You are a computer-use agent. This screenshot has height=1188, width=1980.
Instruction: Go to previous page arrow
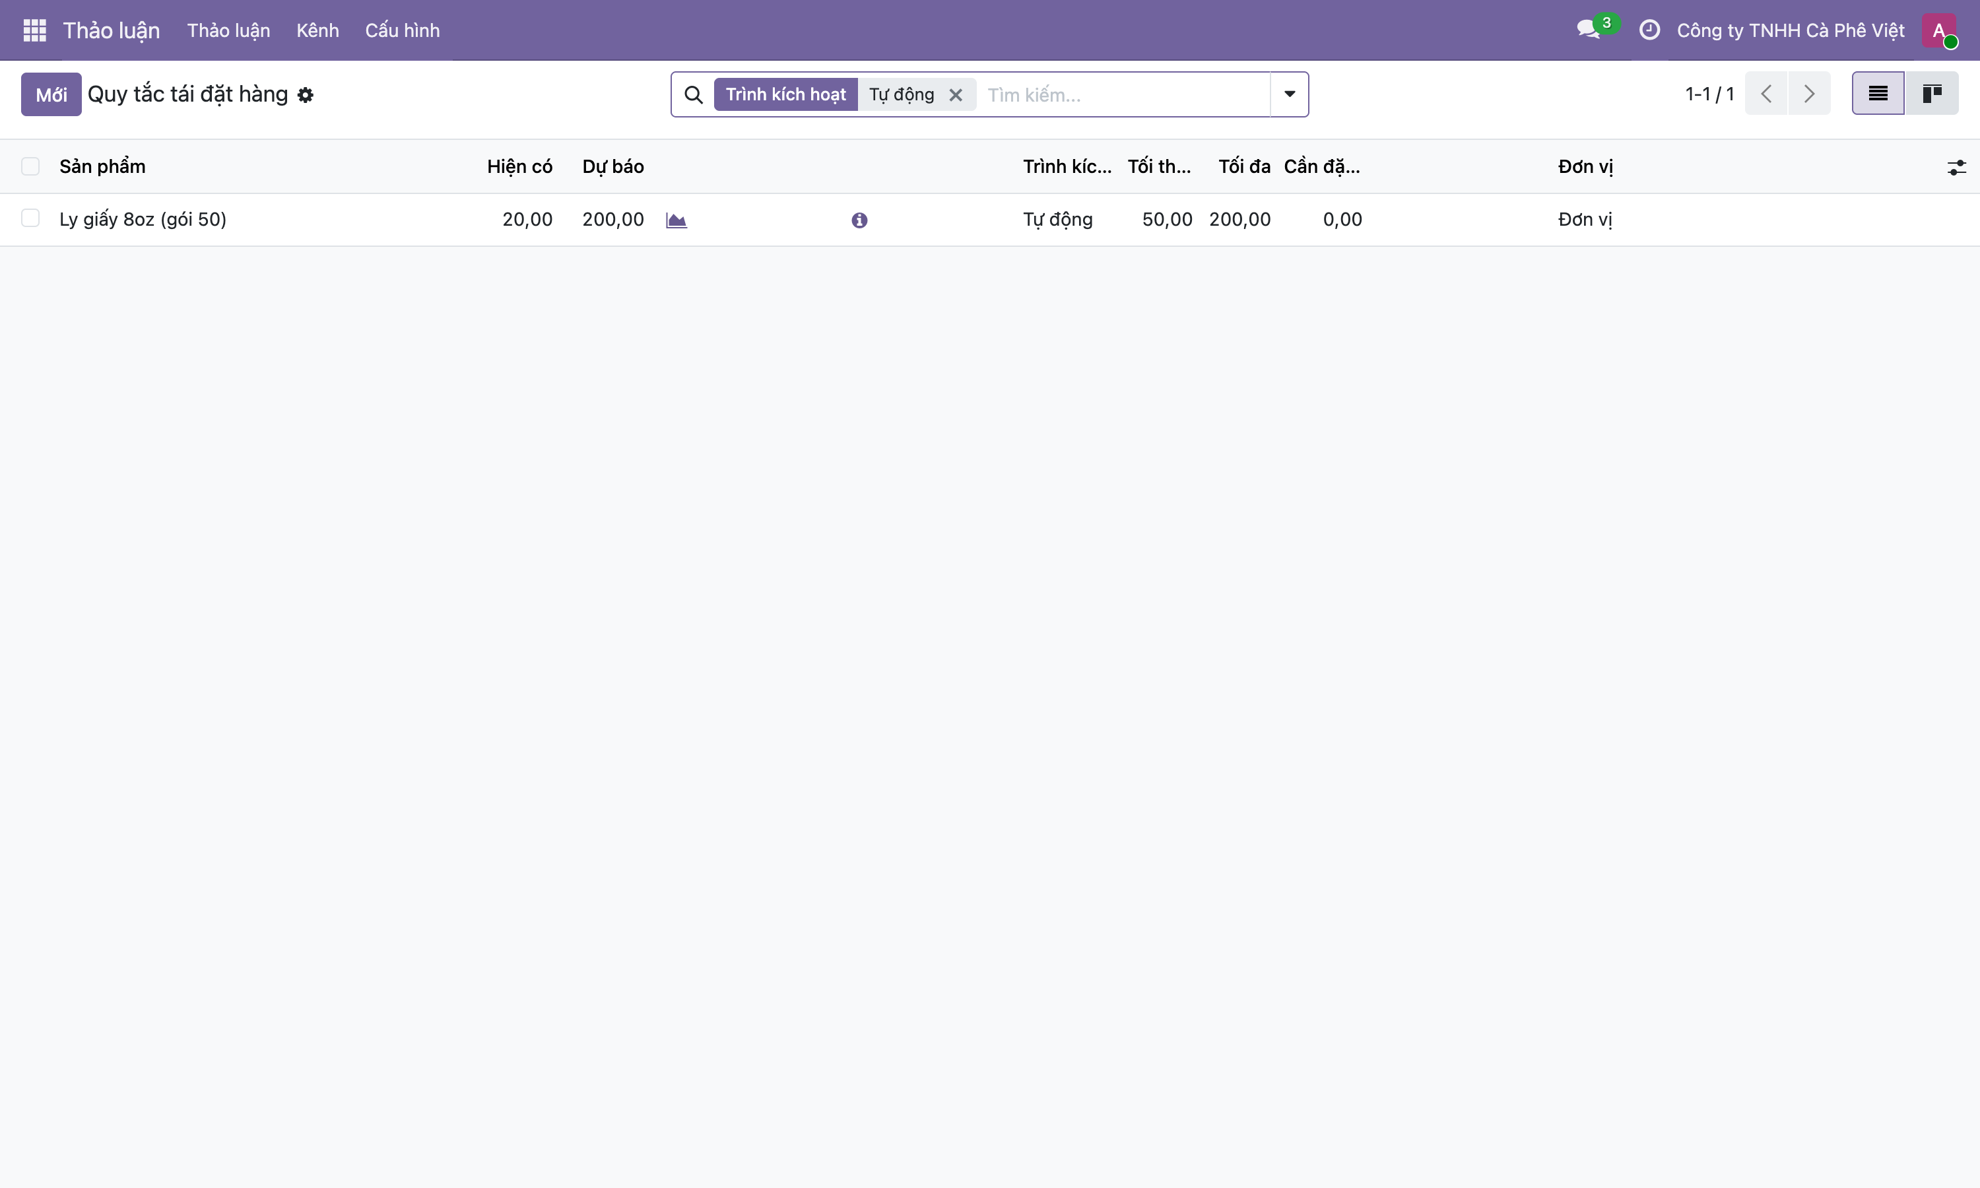click(x=1765, y=94)
